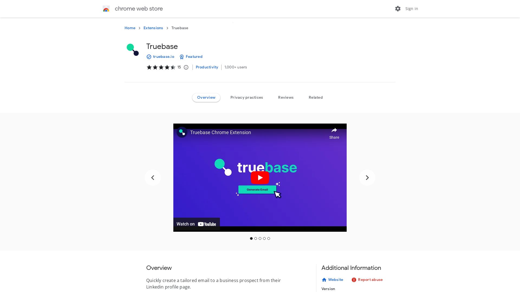Image resolution: width=520 pixels, height=292 pixels.
Task: Click the chrome web store title text
Action: (x=139, y=9)
